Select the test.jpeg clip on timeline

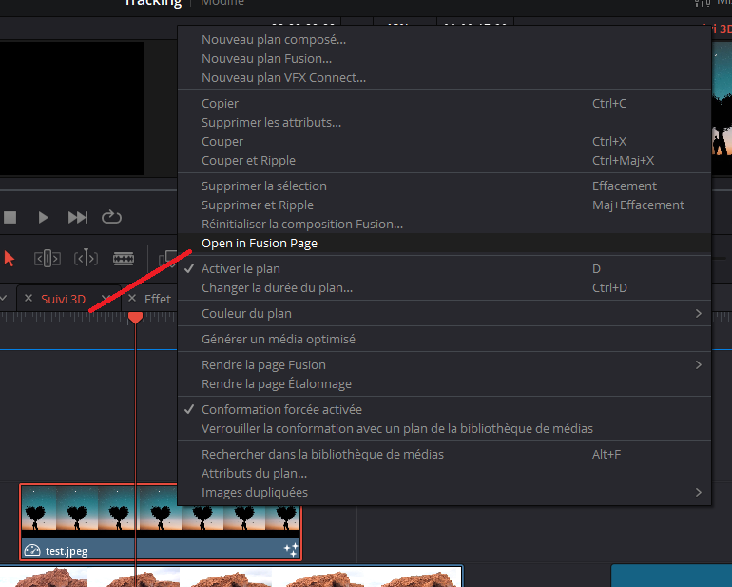pos(161,522)
